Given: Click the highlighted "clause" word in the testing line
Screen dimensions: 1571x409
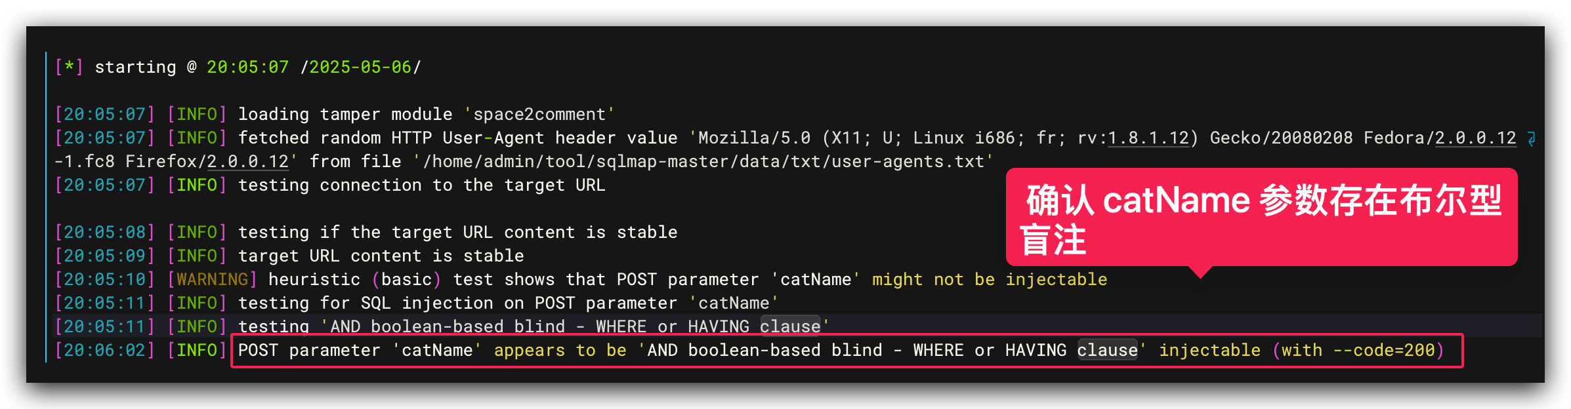Looking at the screenshot, I should pos(790,327).
